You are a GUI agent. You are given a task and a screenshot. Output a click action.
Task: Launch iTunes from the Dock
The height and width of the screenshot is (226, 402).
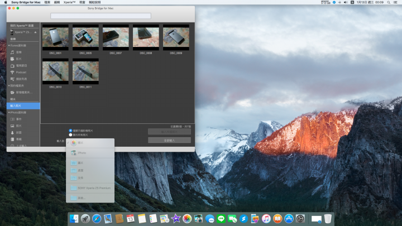click(266, 219)
